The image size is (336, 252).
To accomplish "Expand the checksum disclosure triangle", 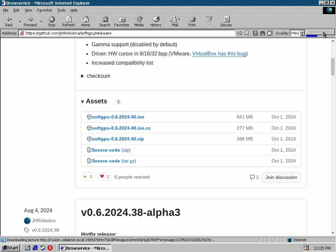I will point(82,76).
